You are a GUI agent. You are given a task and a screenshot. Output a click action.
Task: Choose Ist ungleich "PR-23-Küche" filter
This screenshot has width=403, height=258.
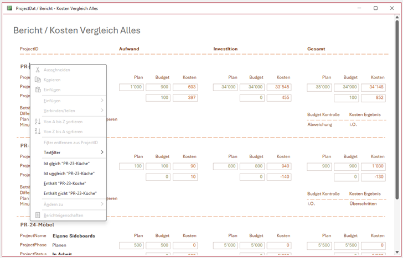(69, 173)
